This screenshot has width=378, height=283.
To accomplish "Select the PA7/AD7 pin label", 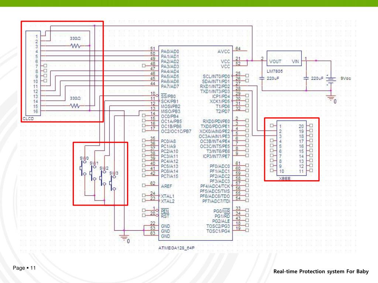I will 170,86.
